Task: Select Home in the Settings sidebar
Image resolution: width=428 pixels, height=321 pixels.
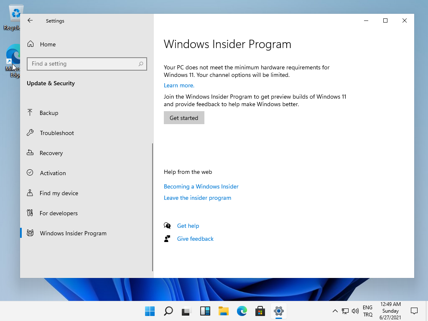Action: [x=47, y=44]
